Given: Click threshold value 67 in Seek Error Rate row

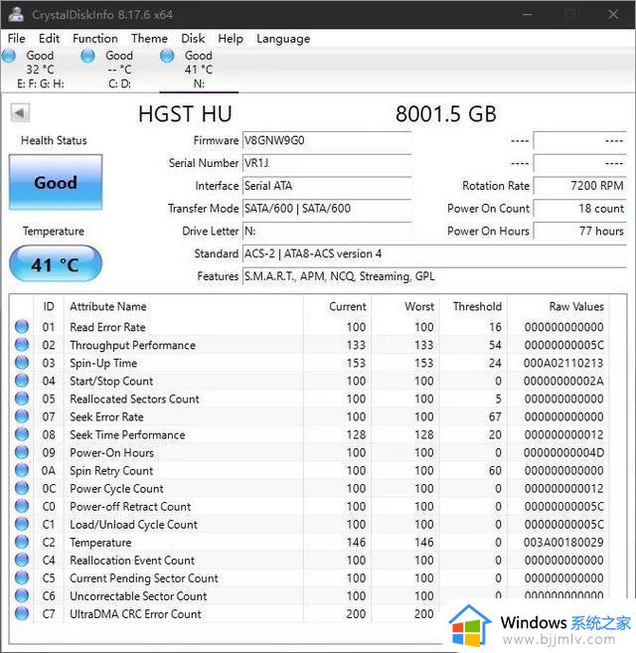Looking at the screenshot, I should [495, 416].
